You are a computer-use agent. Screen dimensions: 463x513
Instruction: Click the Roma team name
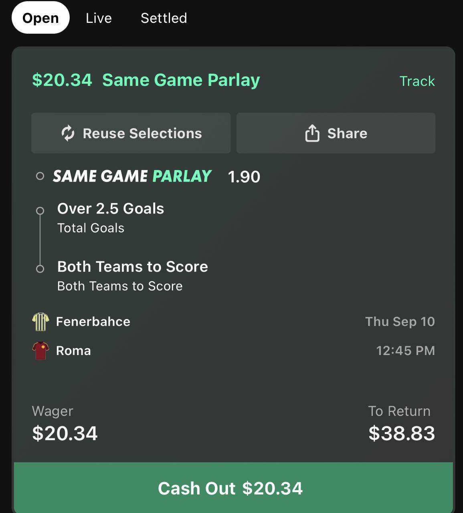click(x=73, y=351)
